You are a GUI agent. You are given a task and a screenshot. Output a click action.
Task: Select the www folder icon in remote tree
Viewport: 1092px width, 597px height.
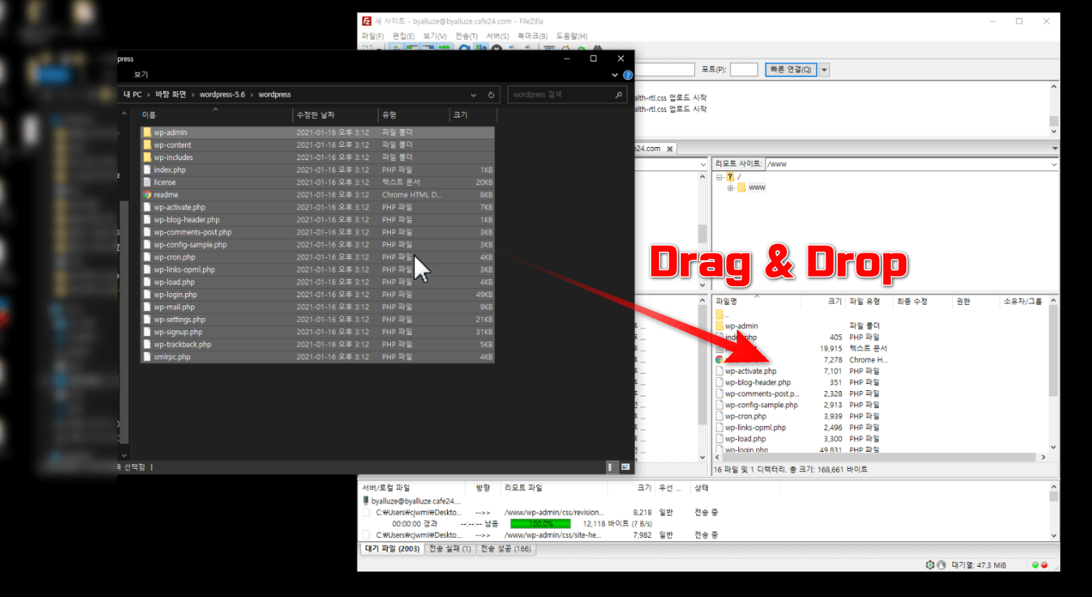pyautogui.click(x=741, y=188)
